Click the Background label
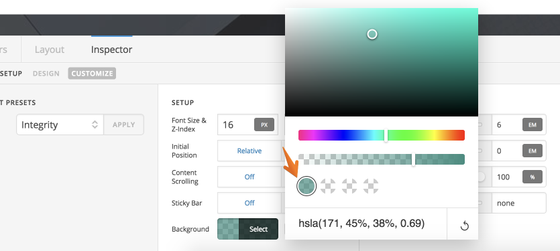This screenshot has width=560, height=251. point(190,229)
